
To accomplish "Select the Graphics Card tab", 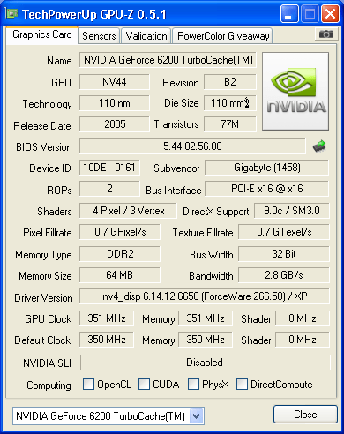I will pyautogui.click(x=41, y=34).
